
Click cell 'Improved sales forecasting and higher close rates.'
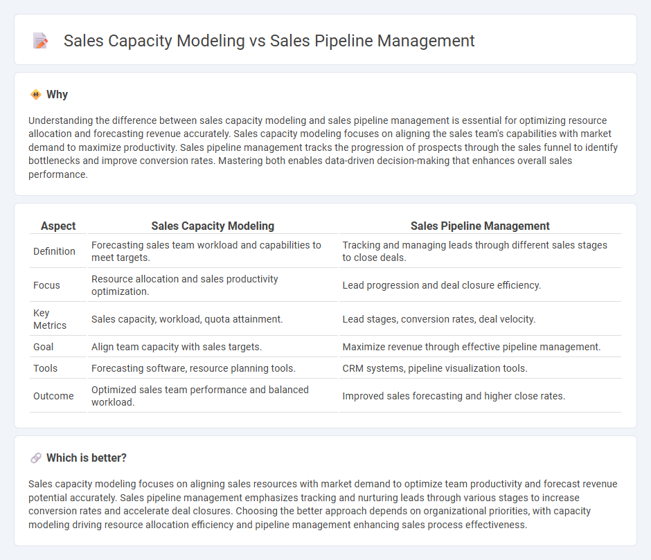[x=480, y=396]
